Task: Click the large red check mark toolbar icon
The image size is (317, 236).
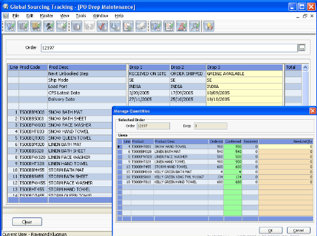Action: 102,26
